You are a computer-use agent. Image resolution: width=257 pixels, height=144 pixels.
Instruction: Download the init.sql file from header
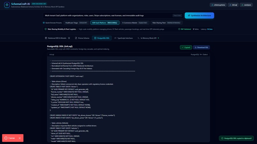[233, 5]
